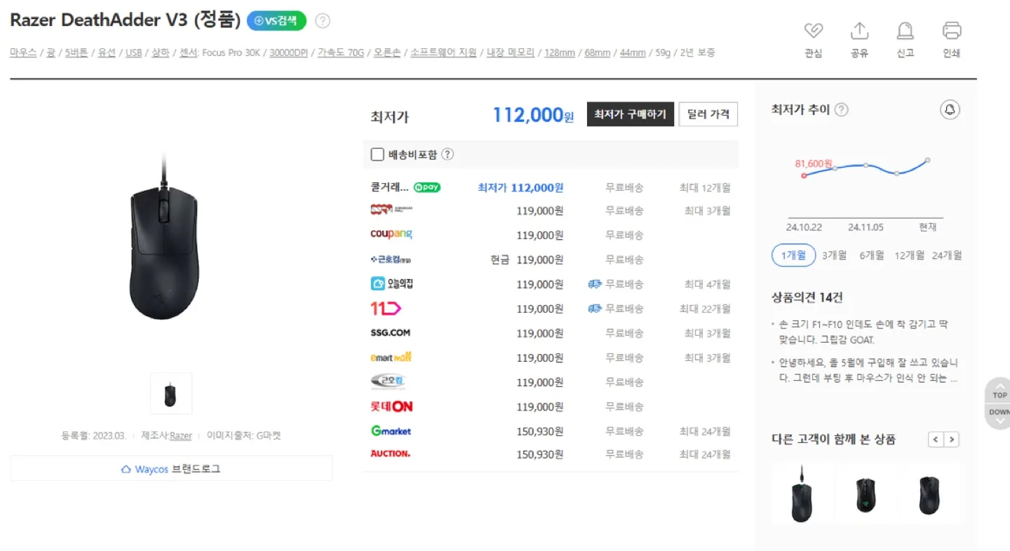This screenshot has height=551, width=1010.
Task: Click the DOWN scroll button
Action: [x=999, y=416]
